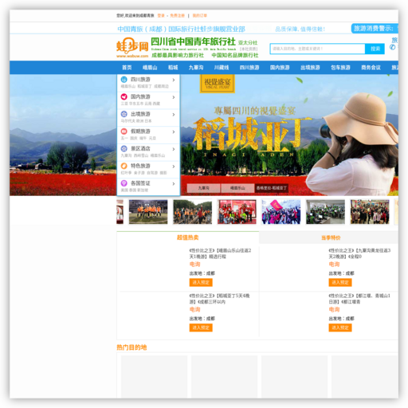Open 商务会议 in the navigation bar
This screenshot has width=408, height=408.
coord(371,68)
